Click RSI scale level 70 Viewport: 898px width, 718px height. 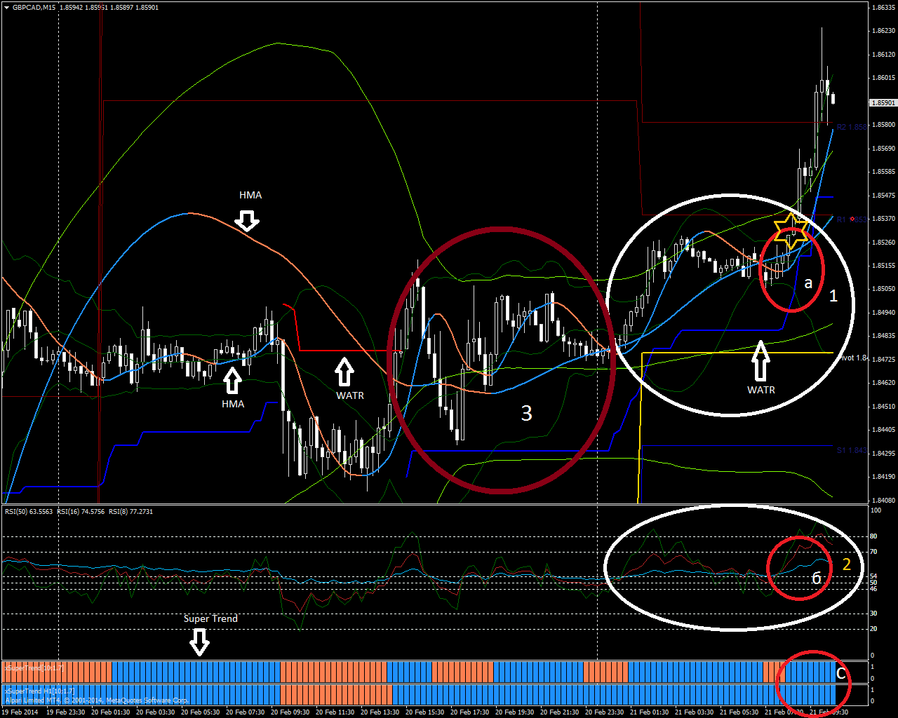[x=874, y=552]
